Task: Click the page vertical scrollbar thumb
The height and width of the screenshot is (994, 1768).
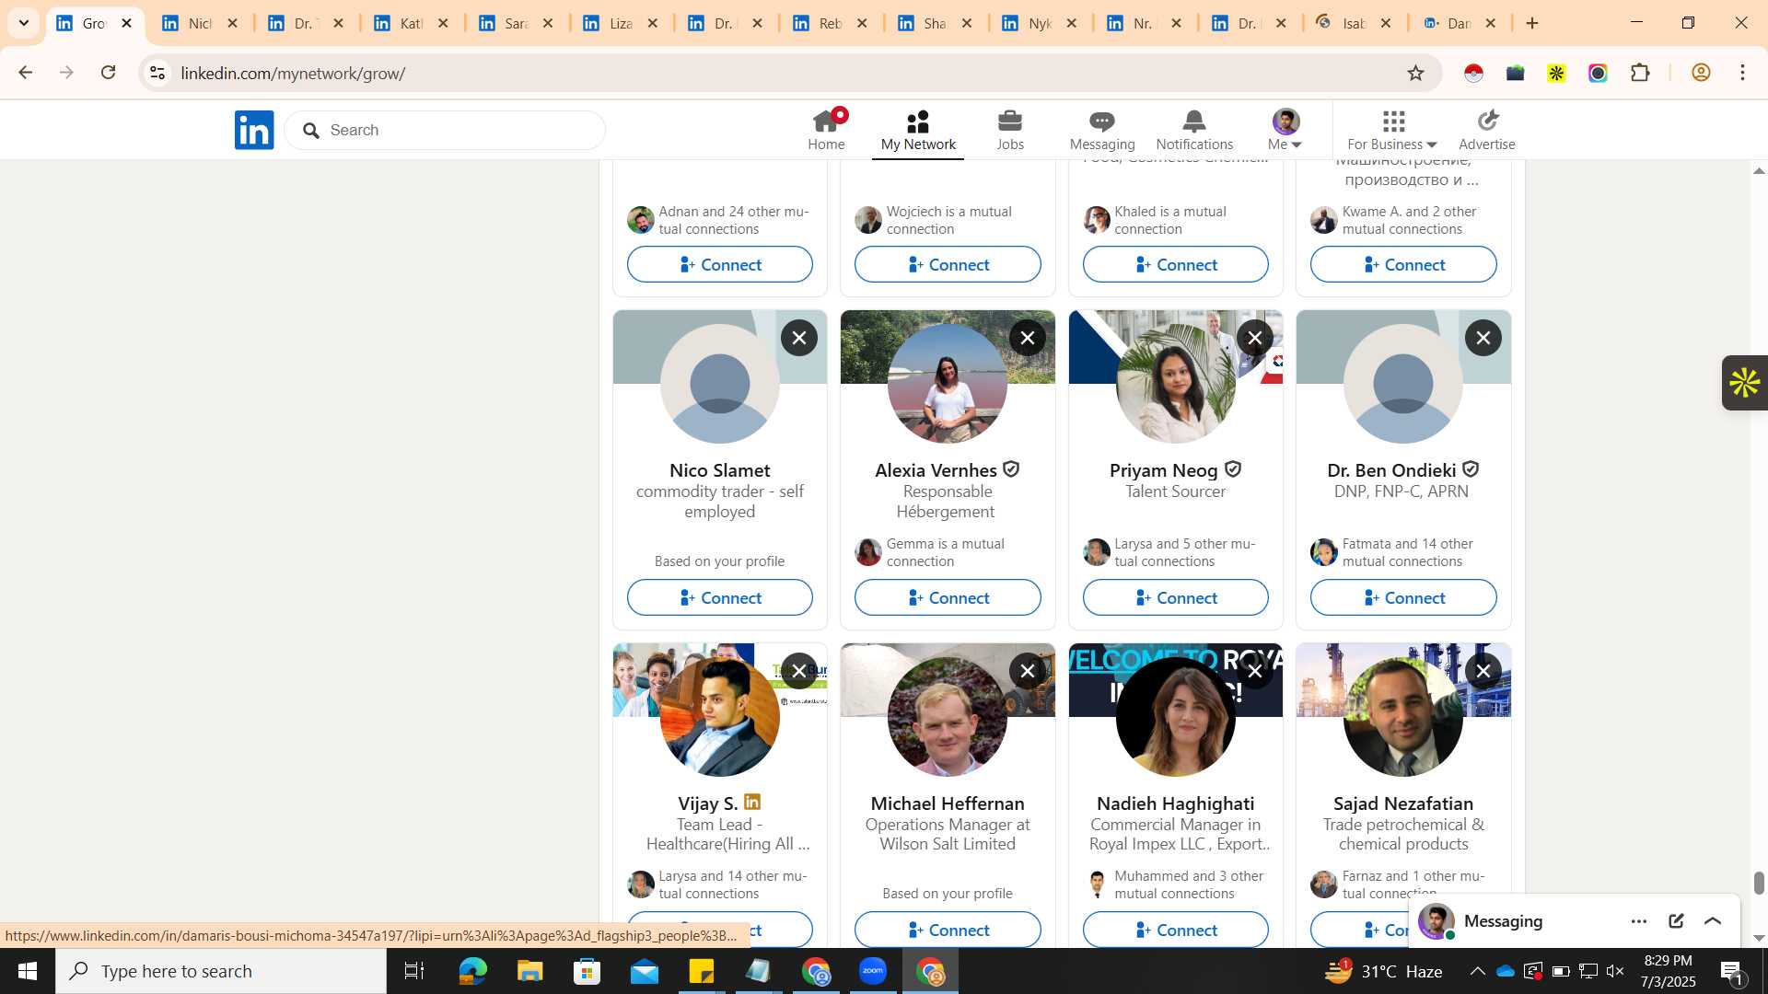Action: pos(1759,882)
